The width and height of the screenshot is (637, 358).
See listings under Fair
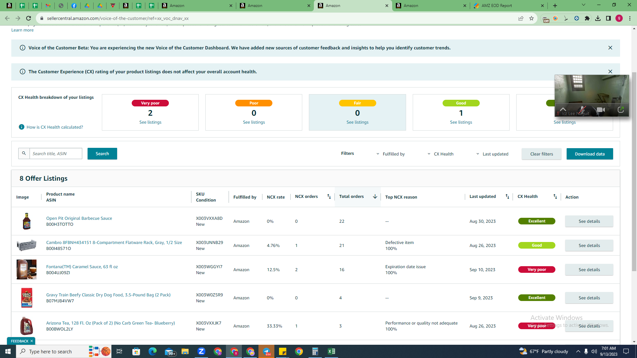pos(357,122)
